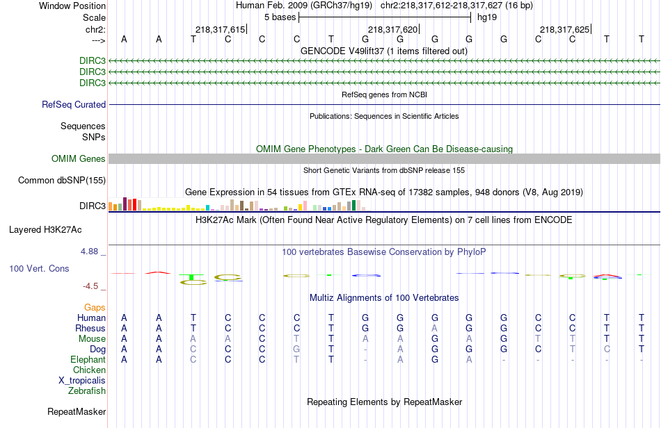Select the chr2: base position label
This screenshot has height=428, width=661.
[x=95, y=29]
